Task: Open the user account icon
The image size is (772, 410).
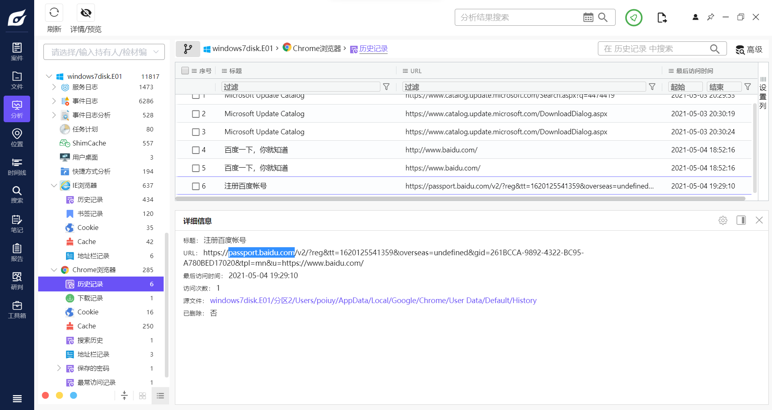Action: click(x=695, y=17)
